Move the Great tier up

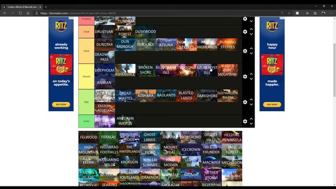click(x=251, y=29)
